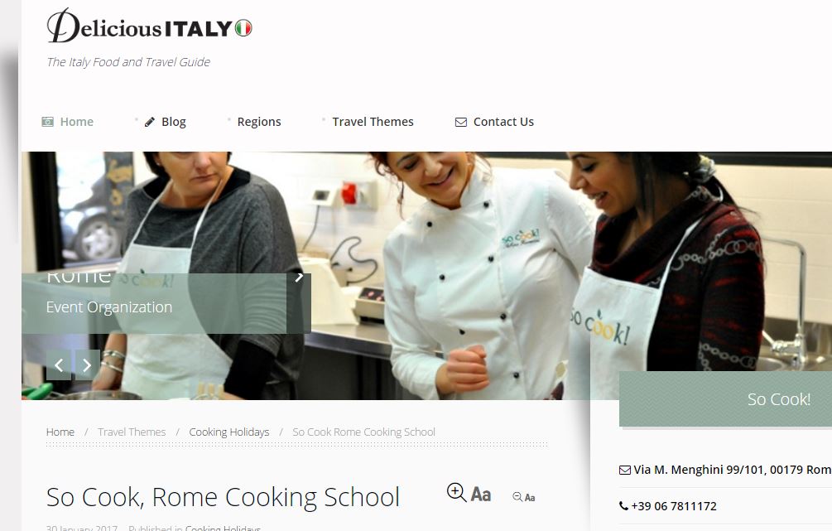The height and width of the screenshot is (531, 832).
Task: Click the camera icon beside Home
Action: pyautogui.click(x=48, y=122)
